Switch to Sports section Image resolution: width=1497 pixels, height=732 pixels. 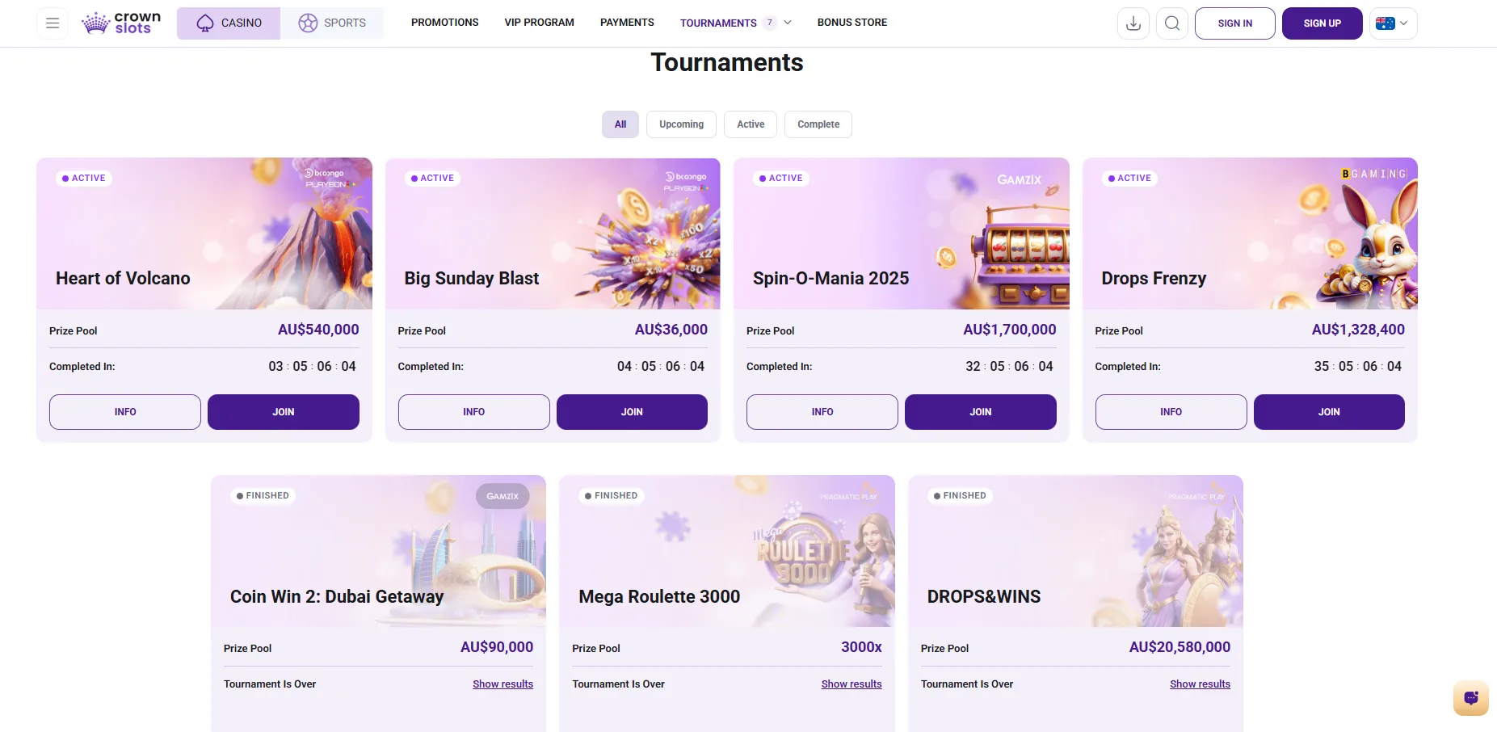click(332, 23)
